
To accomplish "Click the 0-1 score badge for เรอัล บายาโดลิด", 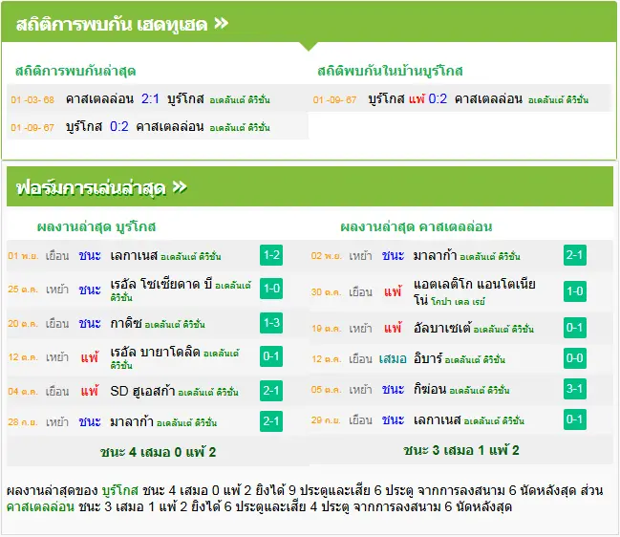I will click(271, 356).
